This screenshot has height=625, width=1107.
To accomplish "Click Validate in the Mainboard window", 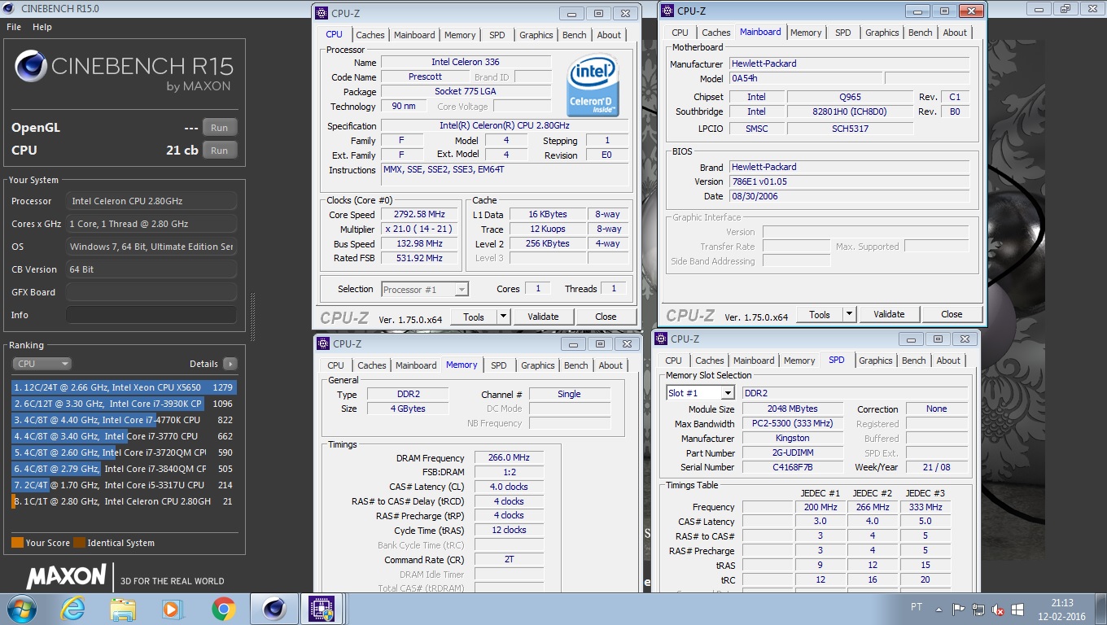I will [x=889, y=314].
